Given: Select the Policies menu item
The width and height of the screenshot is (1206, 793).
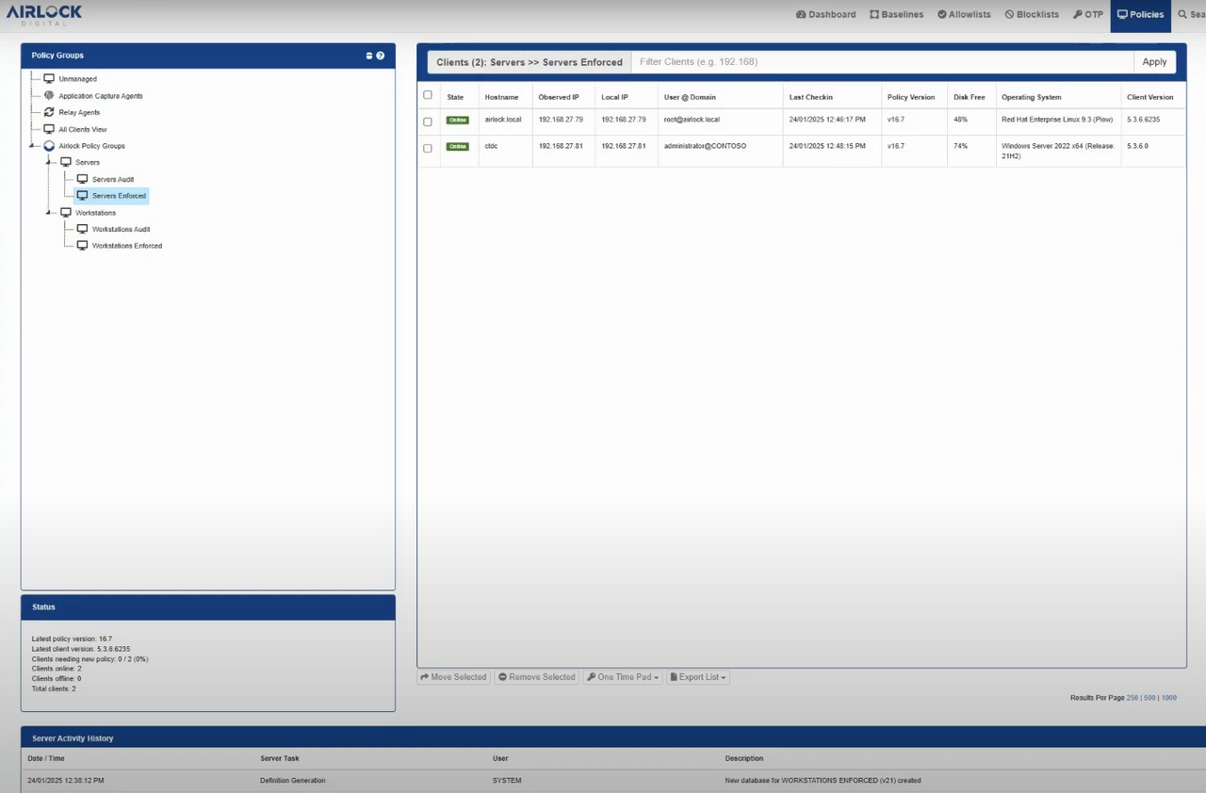Looking at the screenshot, I should pyautogui.click(x=1140, y=14).
